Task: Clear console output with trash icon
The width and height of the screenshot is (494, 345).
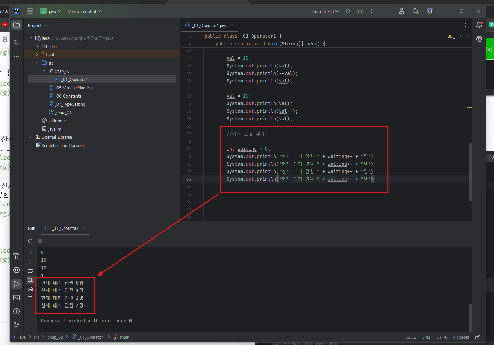Action: [x=30, y=298]
